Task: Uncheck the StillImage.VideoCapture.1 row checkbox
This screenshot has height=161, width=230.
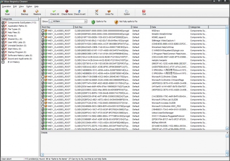Action: [43, 41]
